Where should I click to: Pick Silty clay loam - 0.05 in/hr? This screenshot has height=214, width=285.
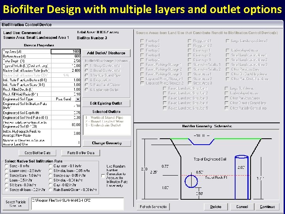pyautogui.click(x=51, y=171)
